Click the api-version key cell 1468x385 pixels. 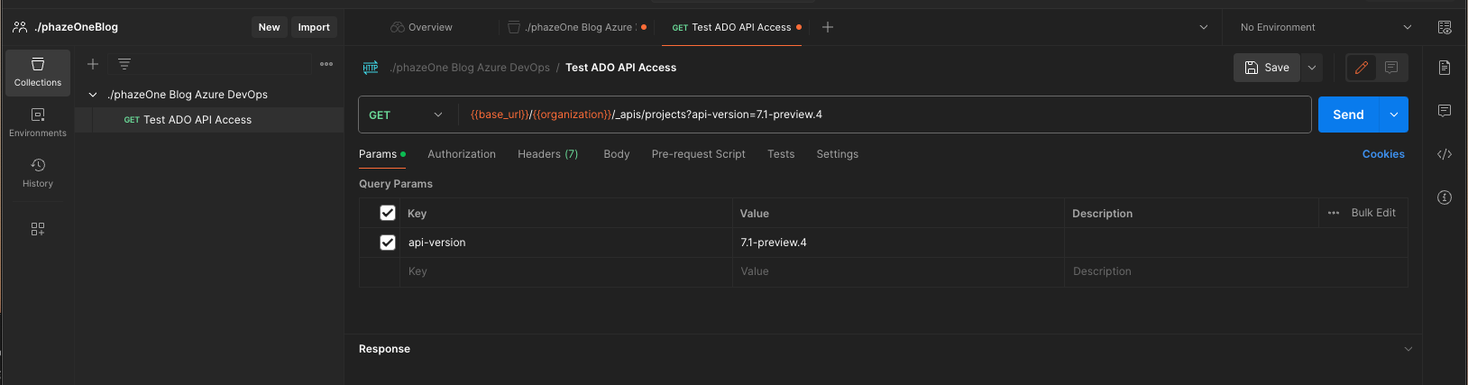[x=566, y=243]
